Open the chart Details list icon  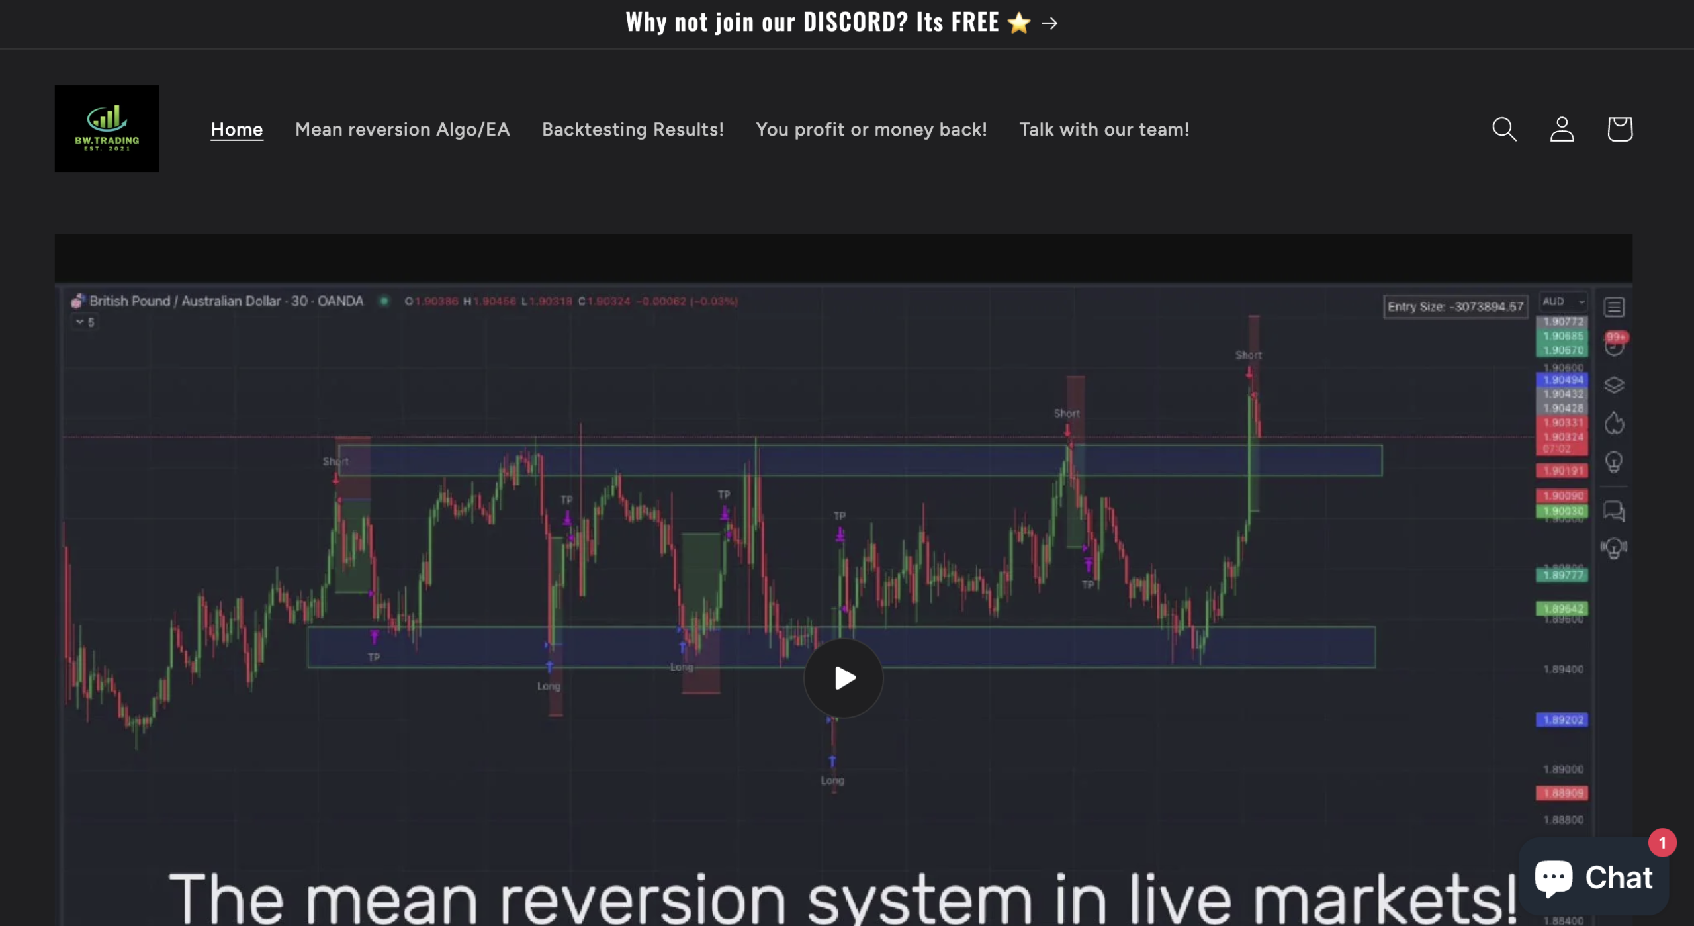[x=1615, y=306]
